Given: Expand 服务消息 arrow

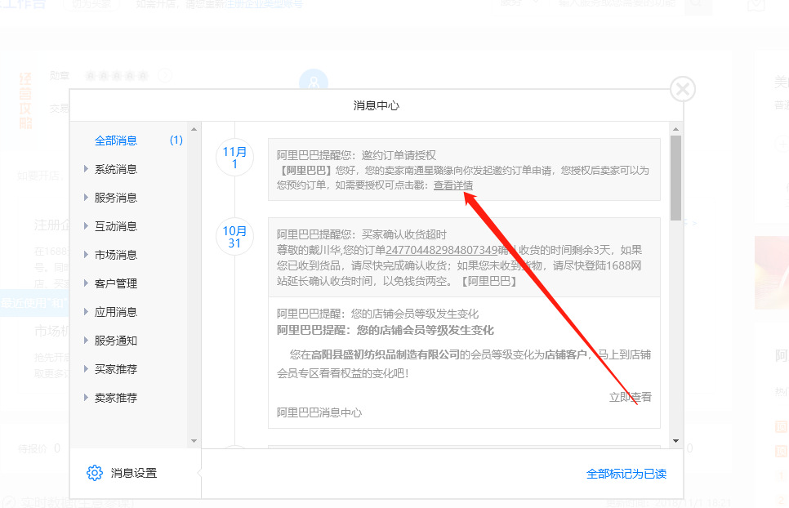Looking at the screenshot, I should [86, 198].
